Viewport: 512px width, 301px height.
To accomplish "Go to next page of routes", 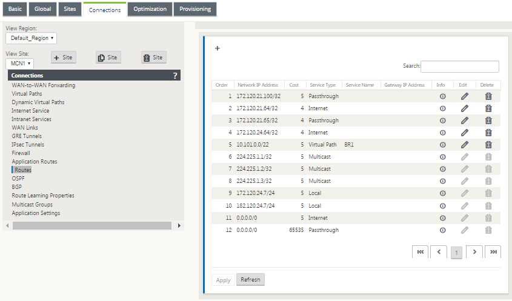I will 474,252.
